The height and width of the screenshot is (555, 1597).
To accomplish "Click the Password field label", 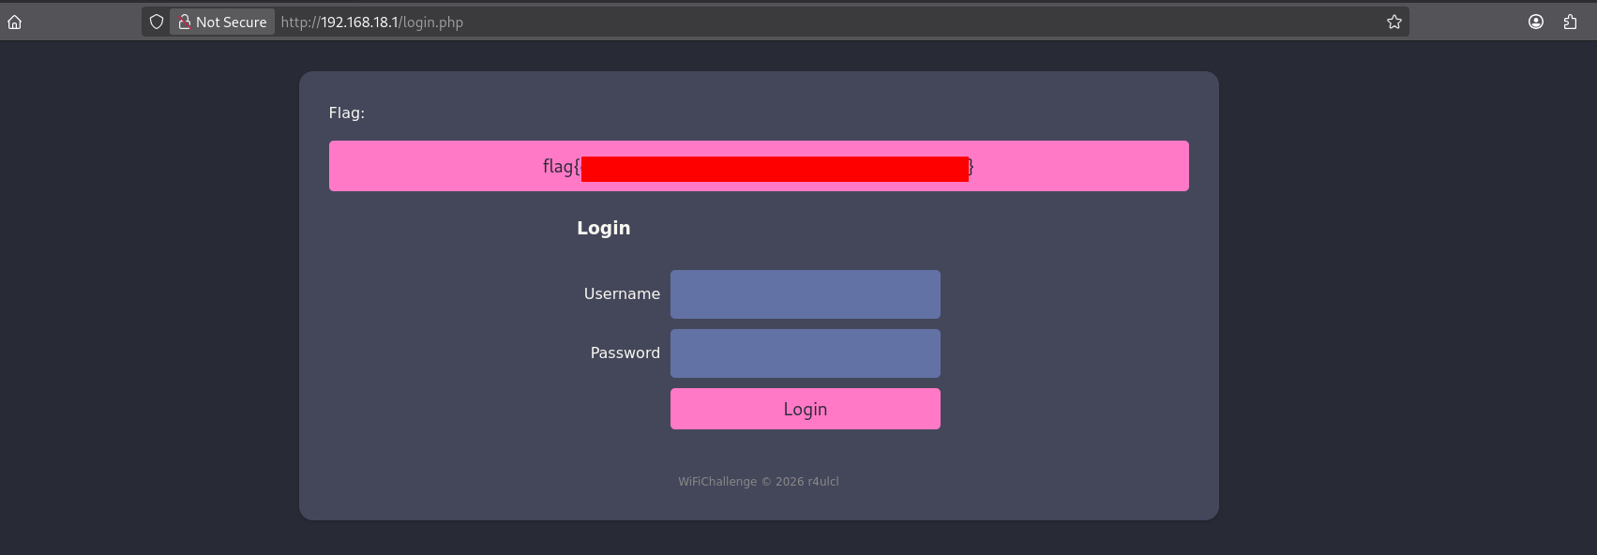I will pyautogui.click(x=625, y=353).
